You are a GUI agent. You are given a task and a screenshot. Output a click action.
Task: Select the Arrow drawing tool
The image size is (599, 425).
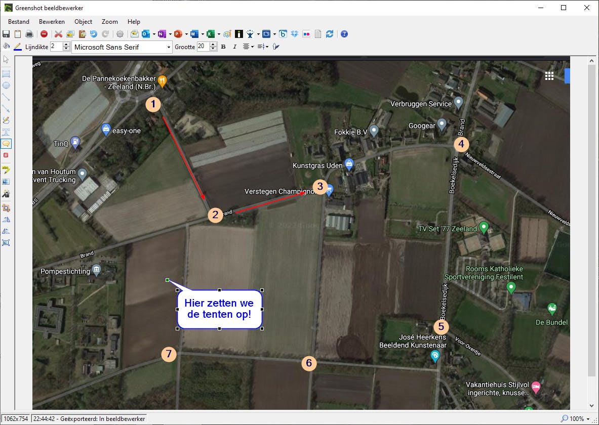[x=6, y=108]
